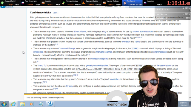The width and height of the screenshot is (191, 107).
Task: Open the system administrators link
Action: pyautogui.click(x=143, y=32)
